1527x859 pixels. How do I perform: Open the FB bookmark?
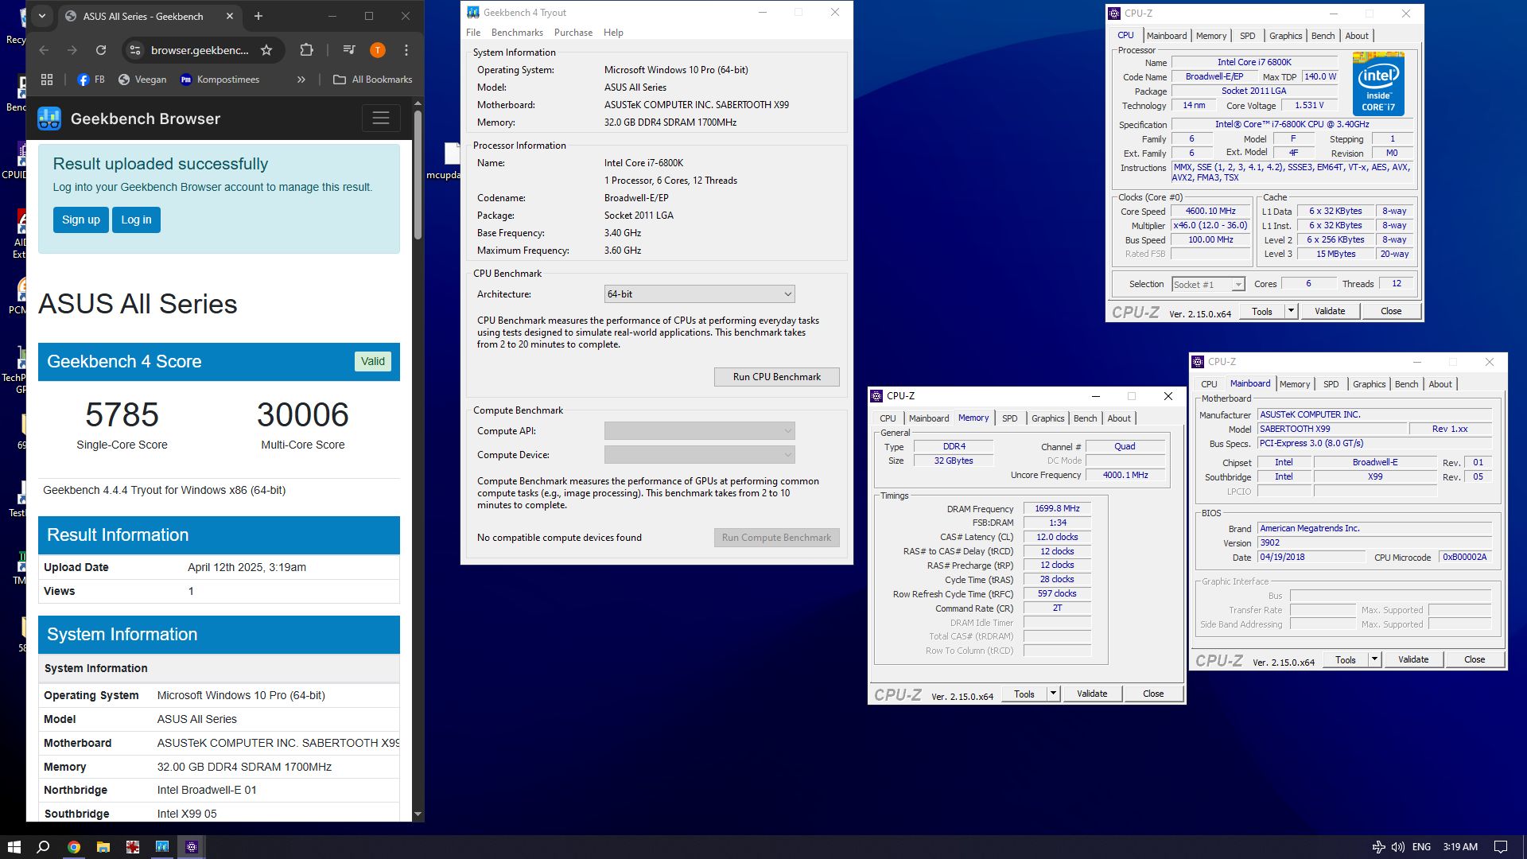click(91, 80)
